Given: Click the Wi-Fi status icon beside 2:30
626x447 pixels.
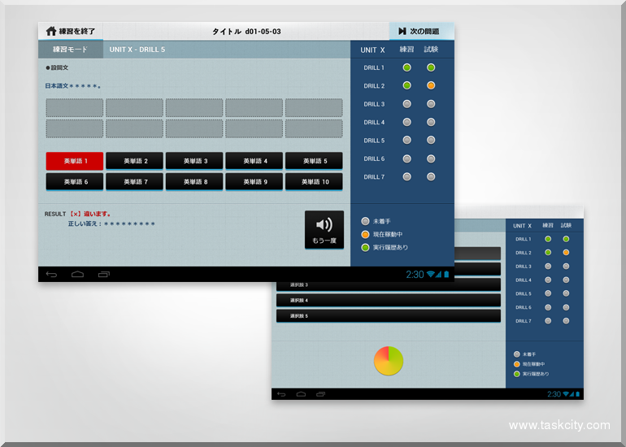Looking at the screenshot, I should pos(430,275).
